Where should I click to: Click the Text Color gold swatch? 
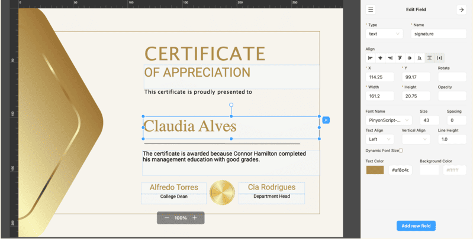click(x=375, y=170)
